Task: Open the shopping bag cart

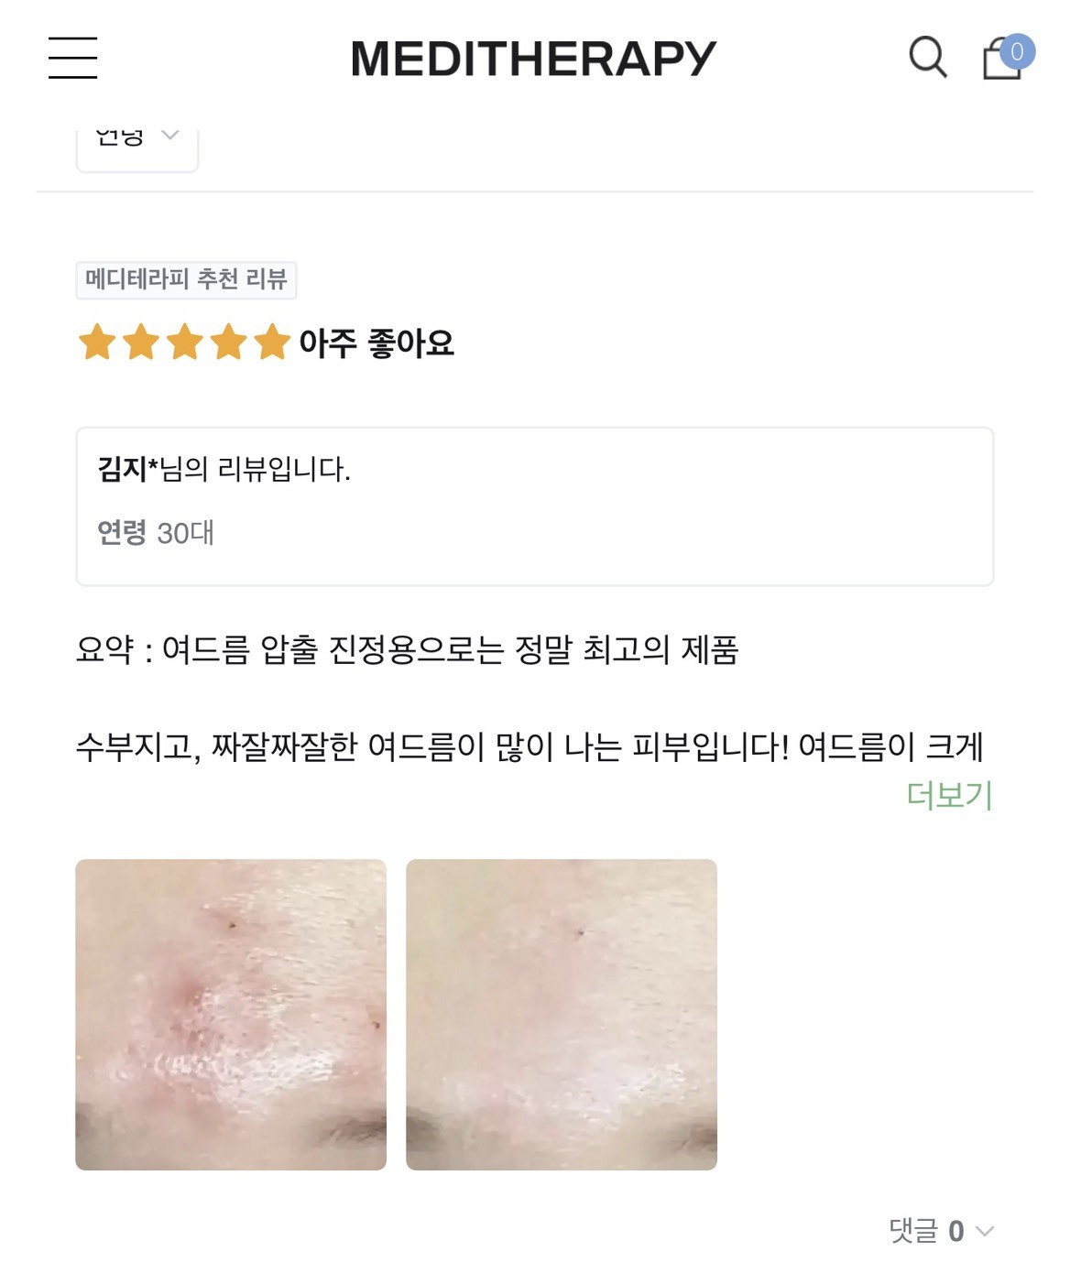Action: [1001, 60]
